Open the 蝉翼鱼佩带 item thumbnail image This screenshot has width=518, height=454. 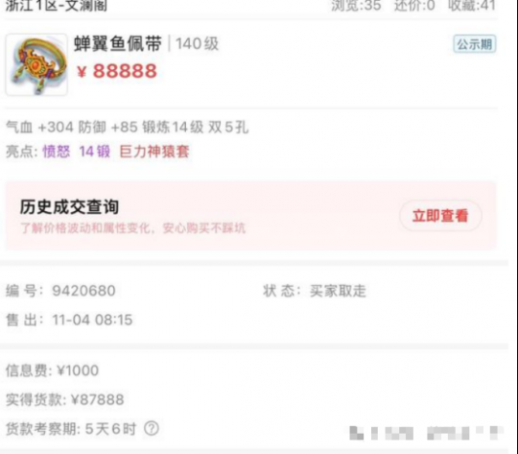click(x=36, y=64)
